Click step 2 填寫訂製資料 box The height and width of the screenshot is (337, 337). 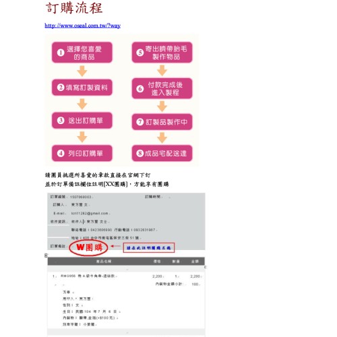pos(82,88)
